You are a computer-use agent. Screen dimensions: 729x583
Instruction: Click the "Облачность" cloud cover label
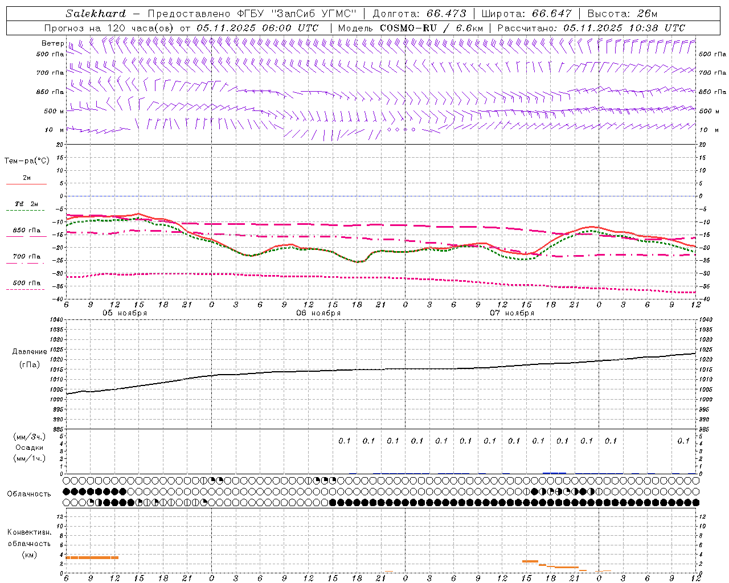point(29,494)
